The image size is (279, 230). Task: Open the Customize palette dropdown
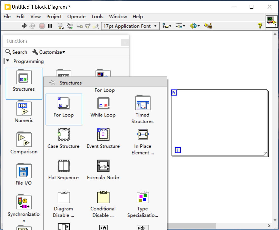(x=49, y=52)
